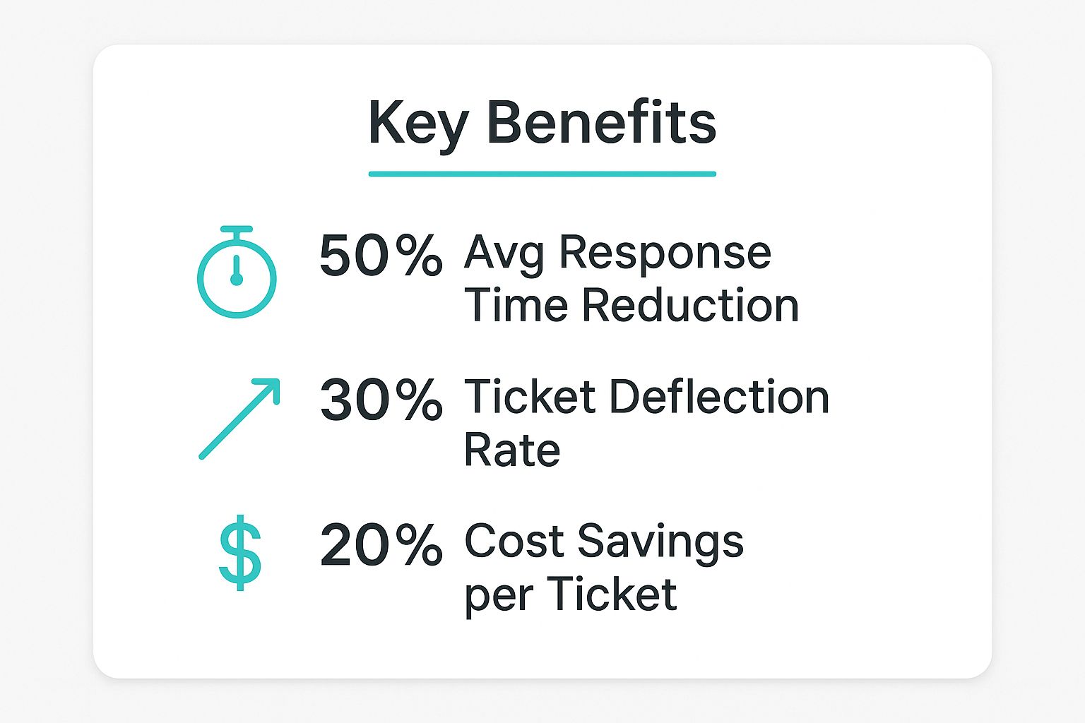Click the word "Avg"
Image resolution: width=1085 pixels, height=723 pixels.
(504, 254)
